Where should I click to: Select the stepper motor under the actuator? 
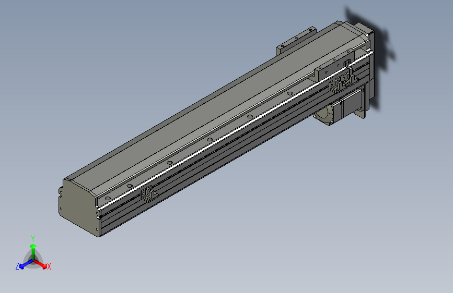point(340,108)
